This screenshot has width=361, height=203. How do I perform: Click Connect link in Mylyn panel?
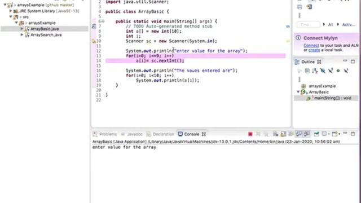pyautogui.click(x=311, y=46)
